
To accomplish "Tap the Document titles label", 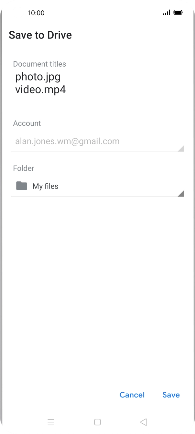I will point(39,64).
